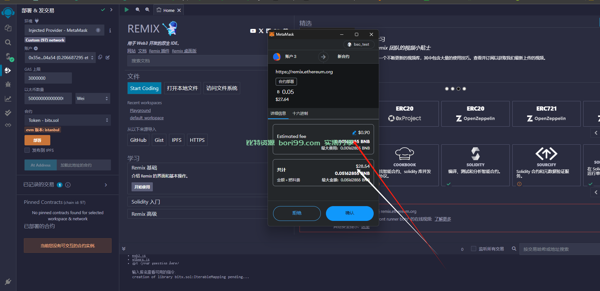Zoom out the editor with the minus magnifier
This screenshot has width=600, height=291.
(x=138, y=10)
